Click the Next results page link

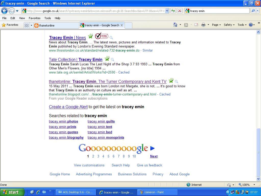coord(154,156)
